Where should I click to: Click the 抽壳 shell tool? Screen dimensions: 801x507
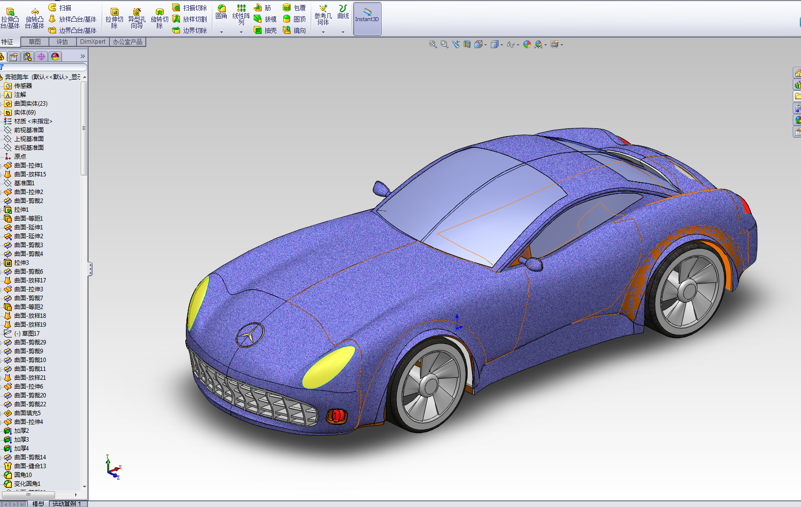point(265,30)
